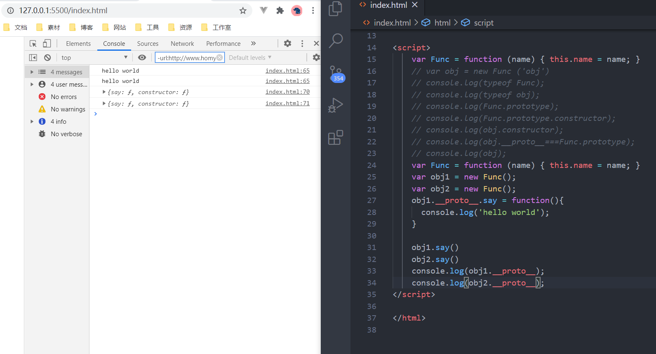
Task: Expand the 4 user messages group
Action: coord(32,84)
